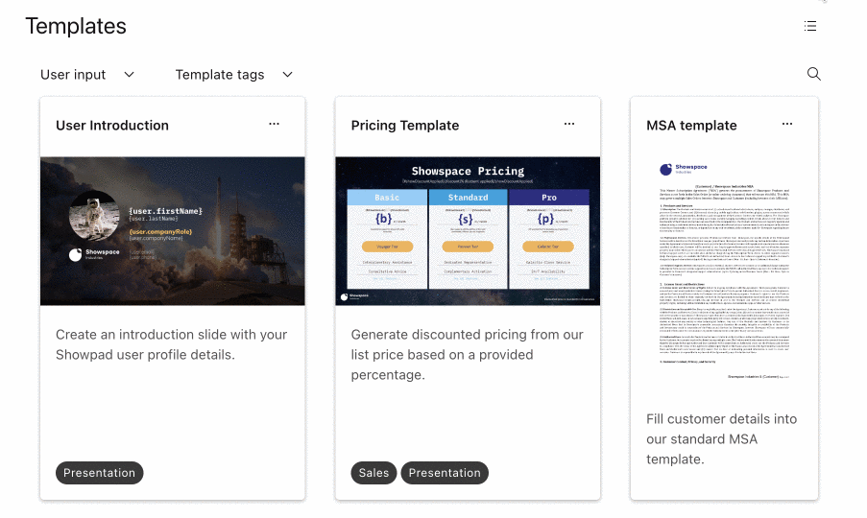Expand the Template tags filter dropdown
Screen dimensions: 867x518
pyautogui.click(x=234, y=75)
